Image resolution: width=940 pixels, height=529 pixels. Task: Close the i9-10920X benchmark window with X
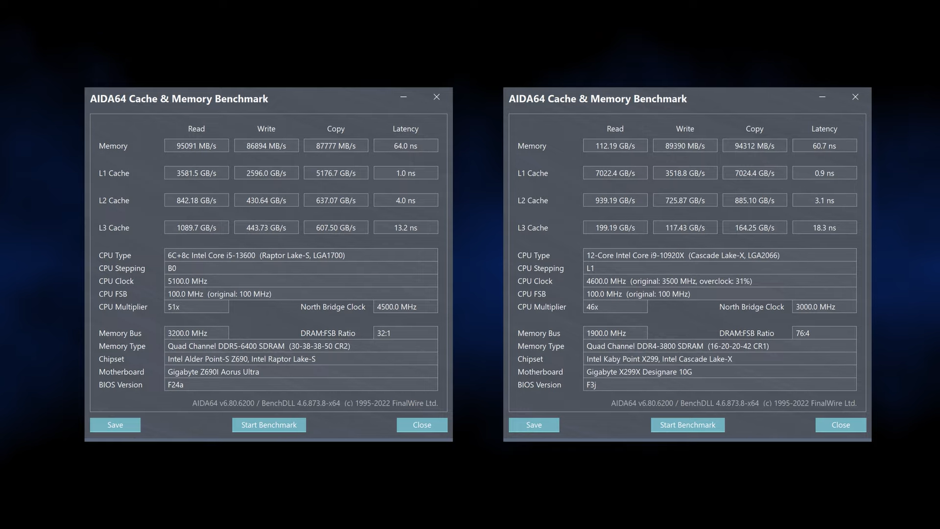coord(855,97)
